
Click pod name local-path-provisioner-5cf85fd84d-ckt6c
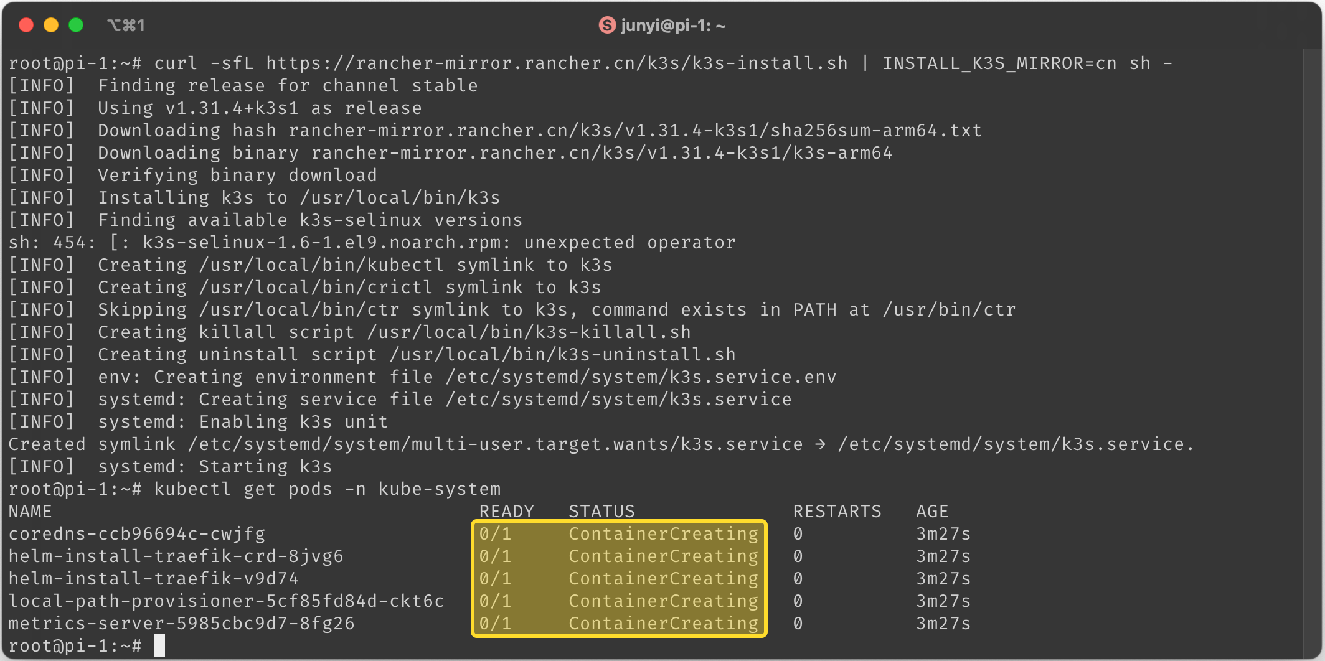(227, 601)
